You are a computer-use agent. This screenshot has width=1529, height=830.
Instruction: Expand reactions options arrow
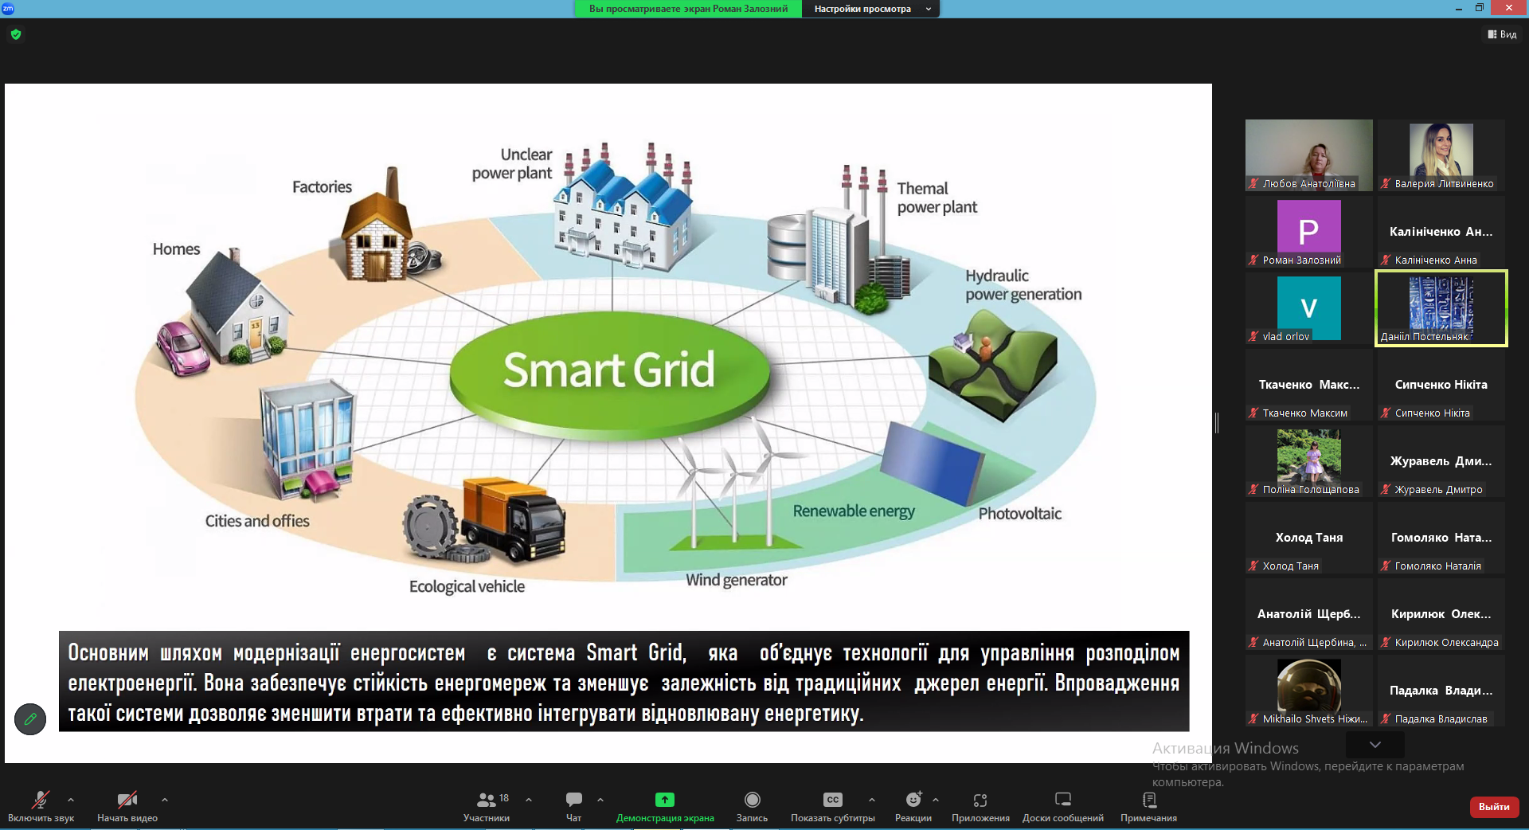pyautogui.click(x=936, y=799)
